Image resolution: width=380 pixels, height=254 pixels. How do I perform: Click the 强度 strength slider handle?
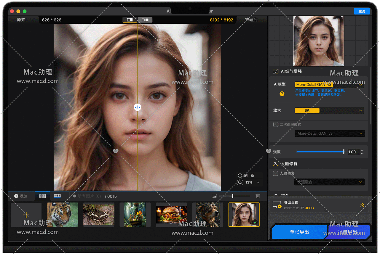coord(344,152)
